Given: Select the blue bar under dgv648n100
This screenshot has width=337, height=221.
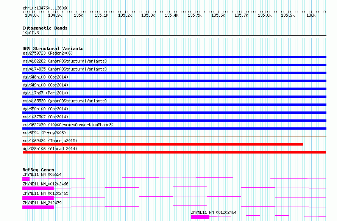Looking at the screenshot, I should pos(174,81).
